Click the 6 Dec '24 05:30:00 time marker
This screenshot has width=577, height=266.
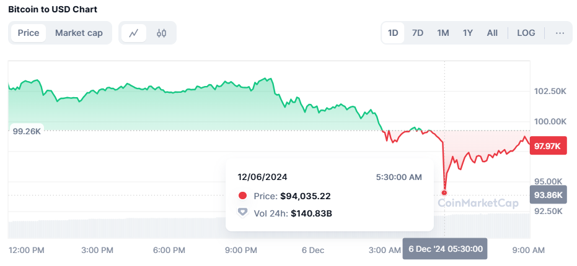click(x=445, y=249)
